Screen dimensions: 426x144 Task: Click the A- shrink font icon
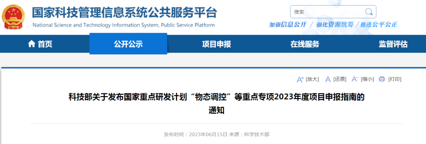click(x=355, y=79)
